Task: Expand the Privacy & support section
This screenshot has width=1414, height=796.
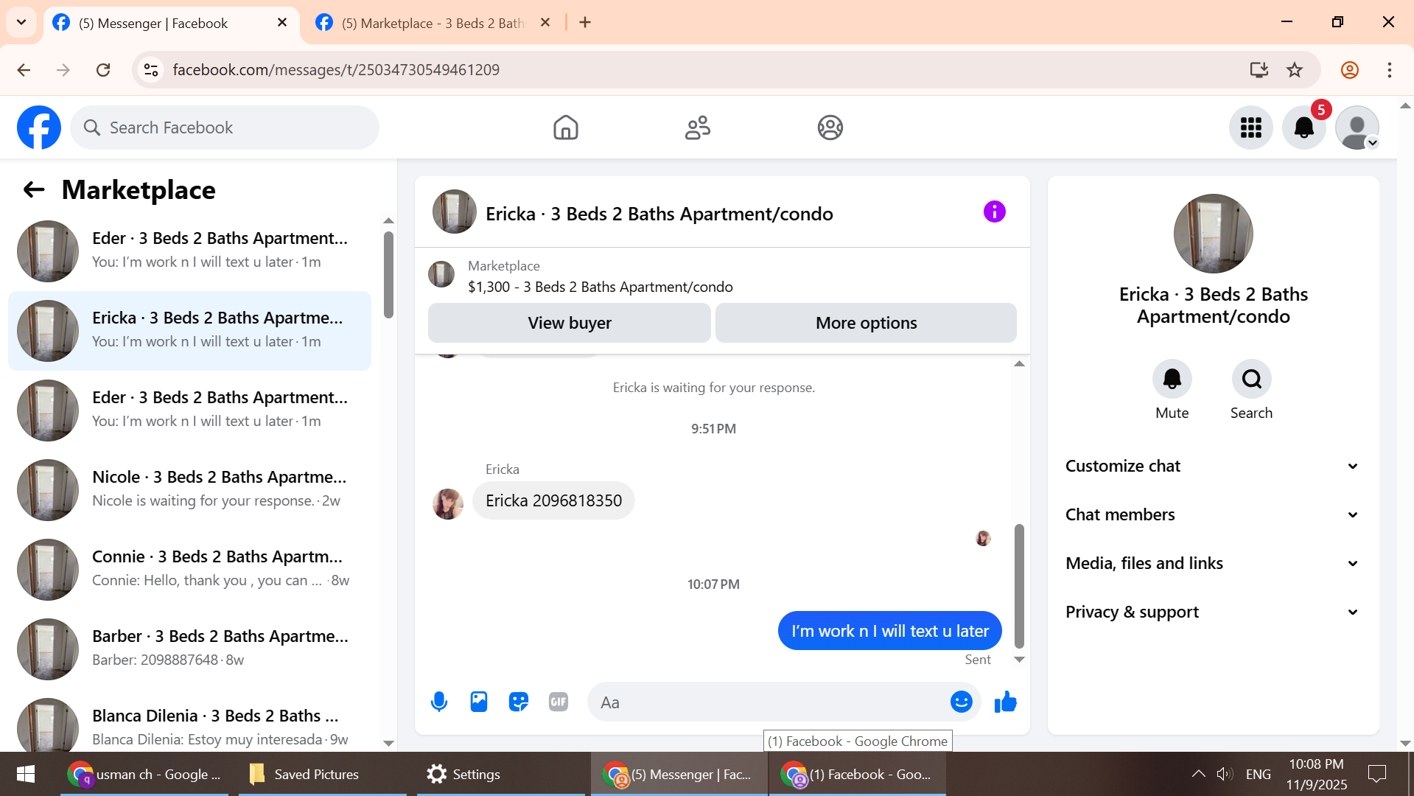Action: (x=1213, y=612)
